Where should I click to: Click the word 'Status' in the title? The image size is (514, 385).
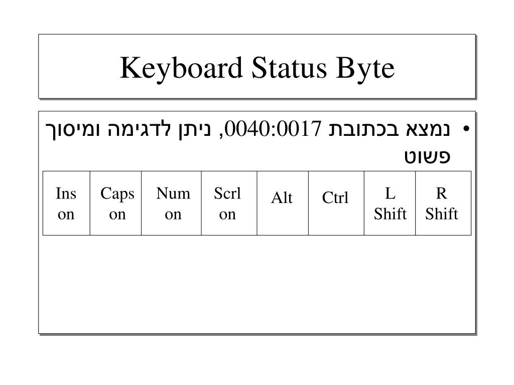pos(289,68)
